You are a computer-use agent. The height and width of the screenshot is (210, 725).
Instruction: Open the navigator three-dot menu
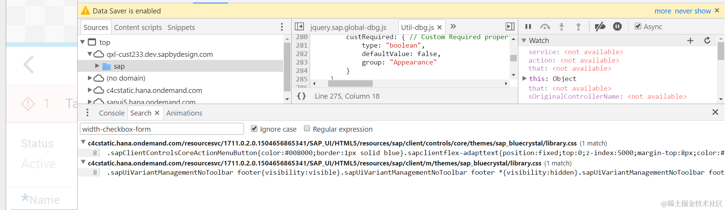pos(282,27)
